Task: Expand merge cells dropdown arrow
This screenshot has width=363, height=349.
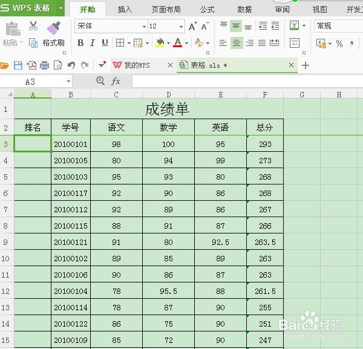Action: point(304,25)
